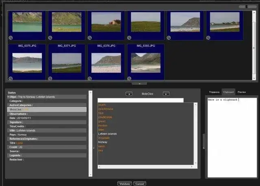260x186 pixels.
Task: Select the AutresCategories metadata row
Action: pos(47,105)
